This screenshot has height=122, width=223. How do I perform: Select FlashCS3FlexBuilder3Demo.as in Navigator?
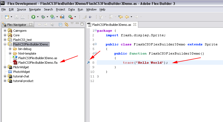(38, 58)
